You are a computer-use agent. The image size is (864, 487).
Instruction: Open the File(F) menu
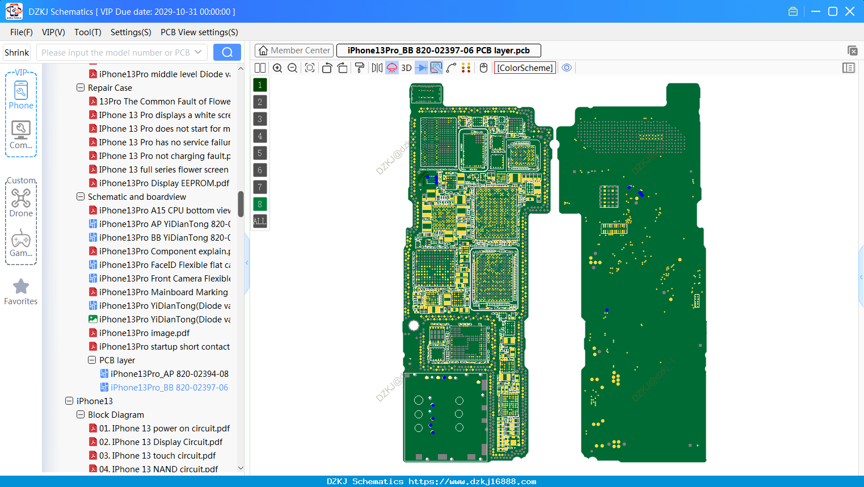coord(22,32)
